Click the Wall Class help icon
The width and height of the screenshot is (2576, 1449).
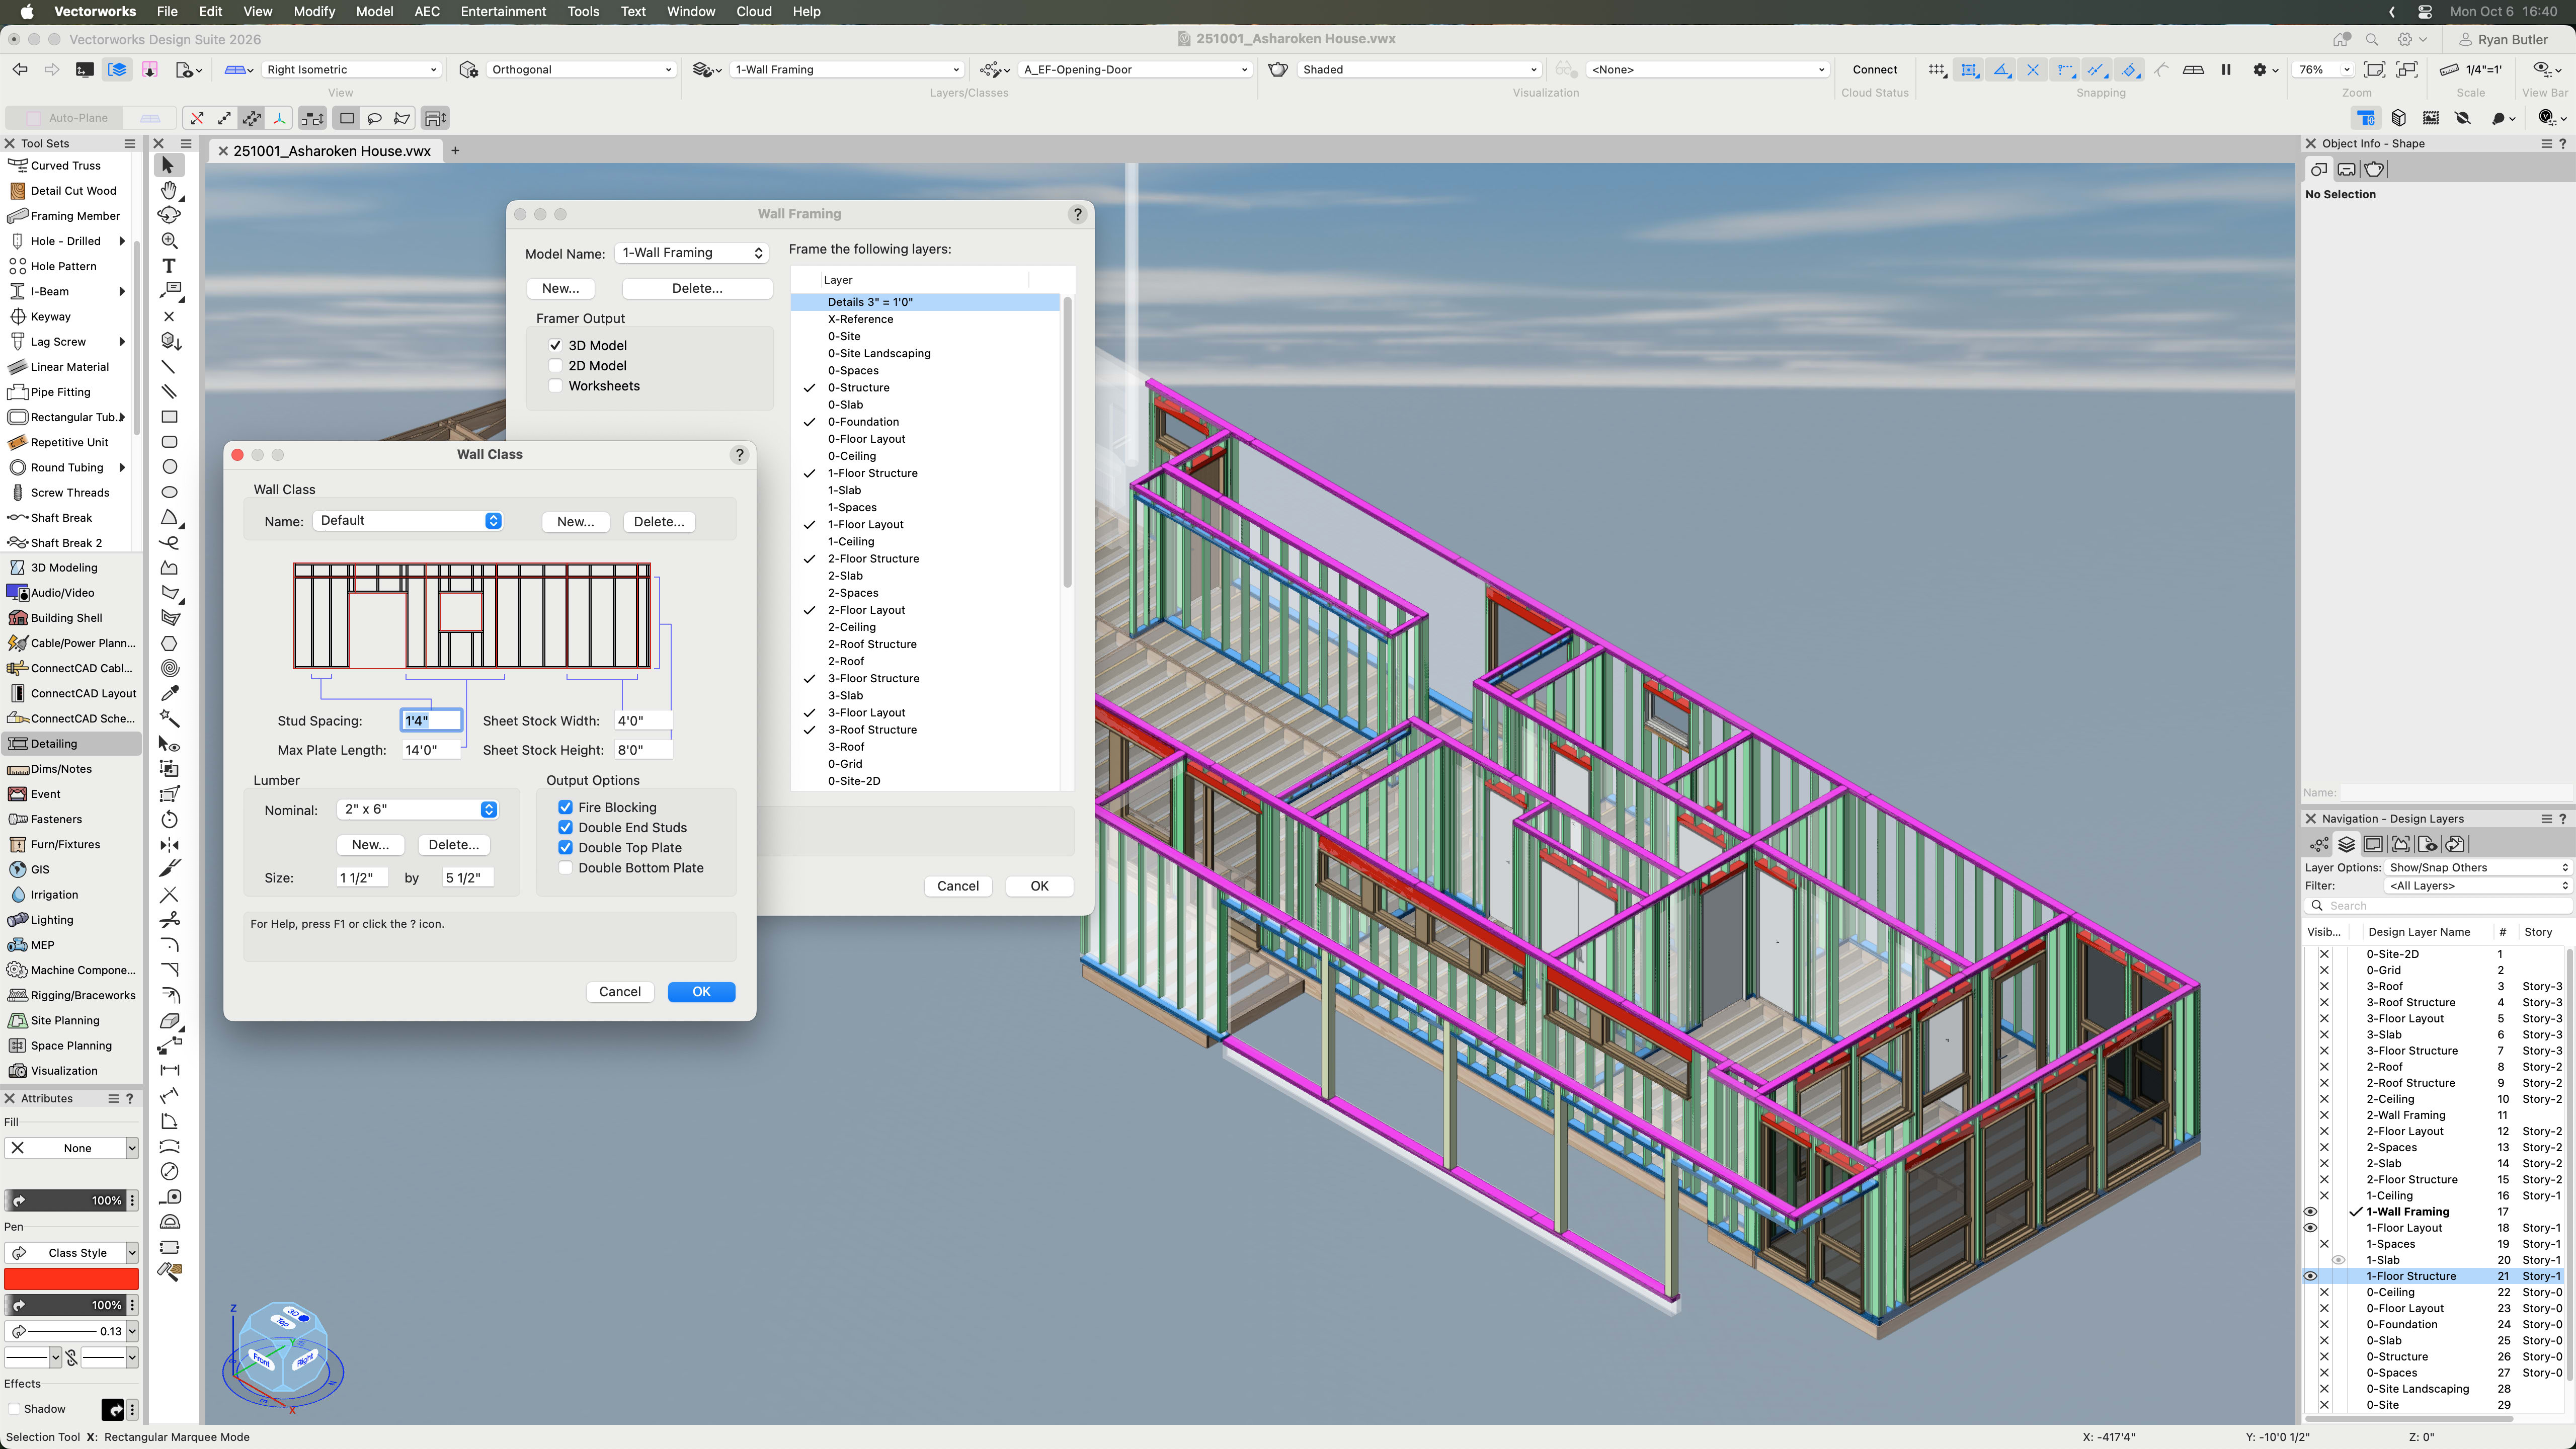[x=739, y=454]
